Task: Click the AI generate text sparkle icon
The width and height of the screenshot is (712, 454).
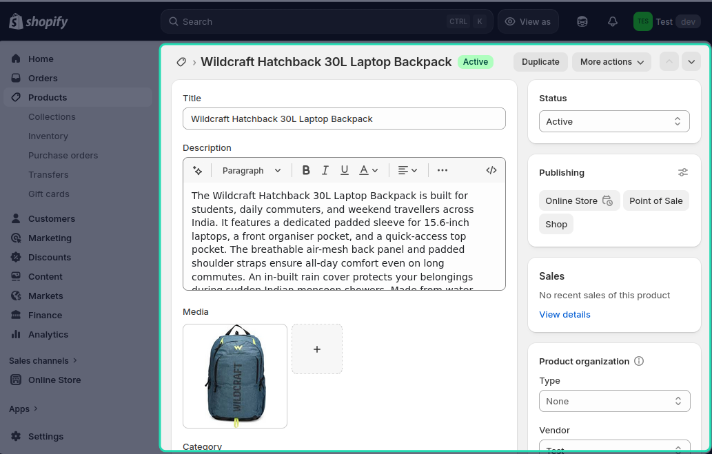Action: coord(198,170)
